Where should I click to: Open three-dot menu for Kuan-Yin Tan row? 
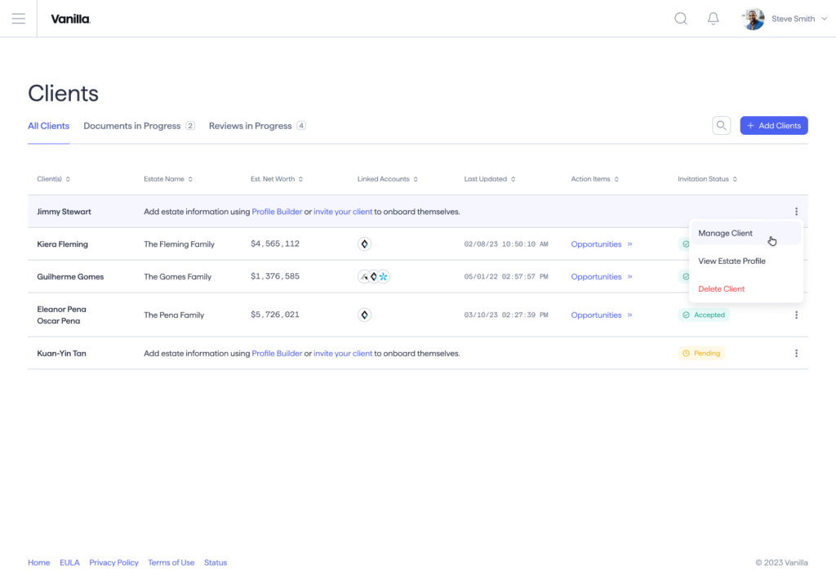click(796, 353)
